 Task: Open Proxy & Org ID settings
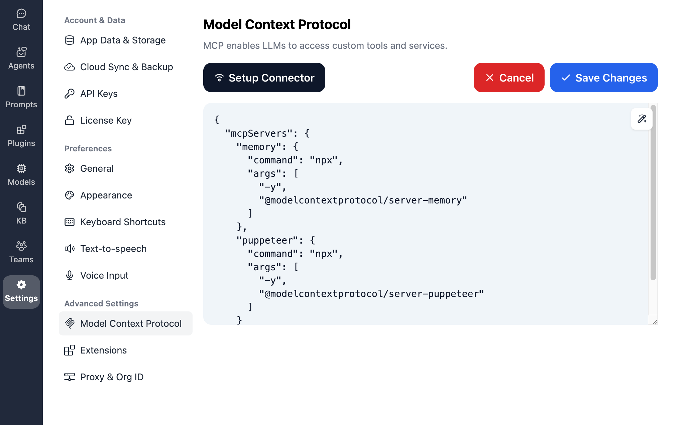pos(112,377)
